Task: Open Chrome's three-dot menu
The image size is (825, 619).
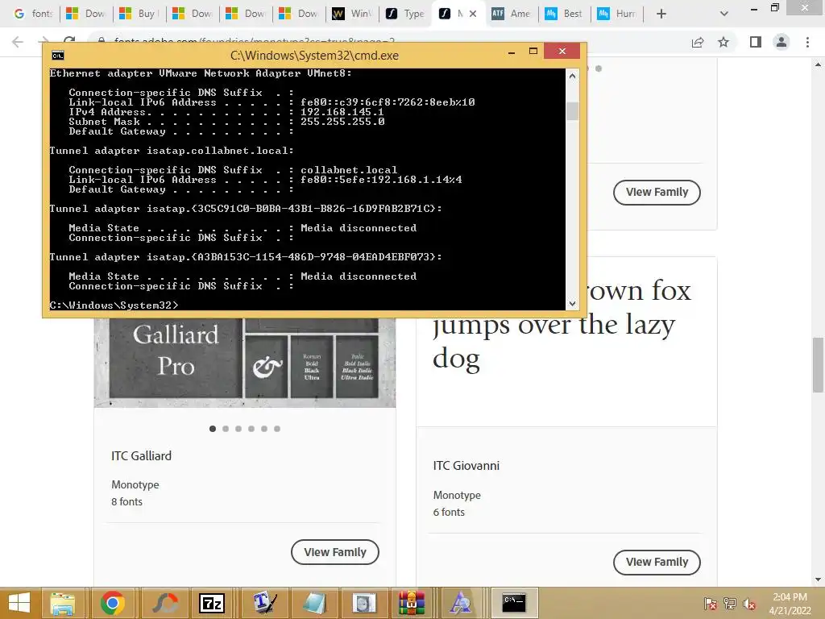Action: [x=807, y=42]
